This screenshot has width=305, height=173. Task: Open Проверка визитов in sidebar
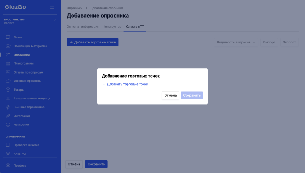click(26, 145)
